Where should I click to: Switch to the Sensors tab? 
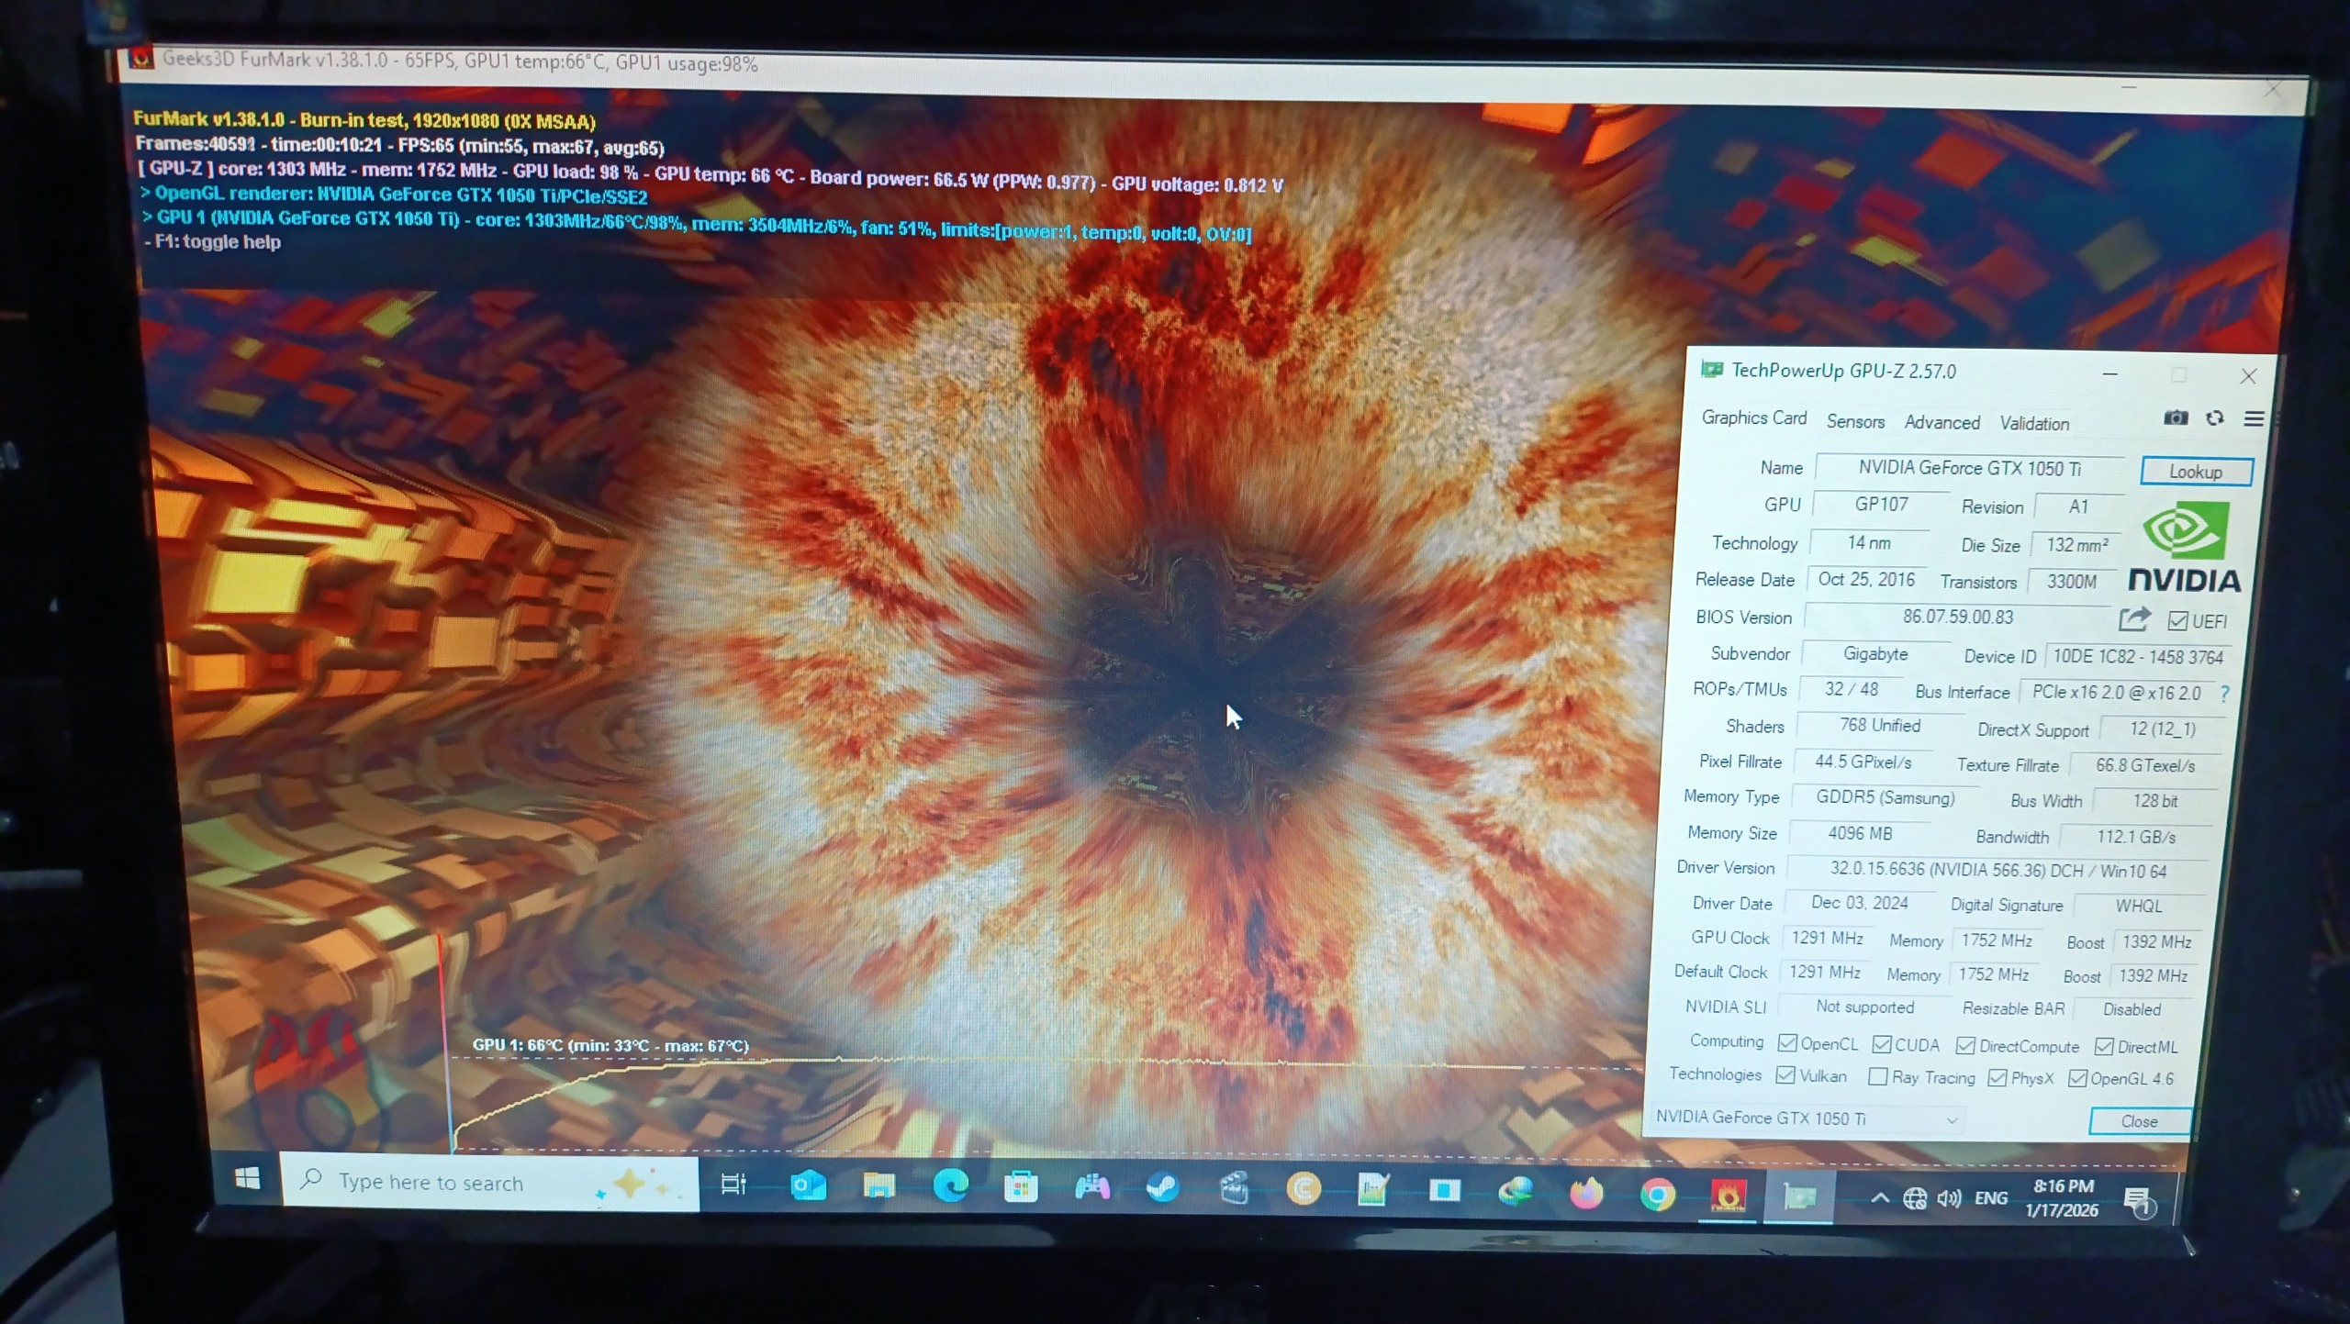pyautogui.click(x=1854, y=421)
